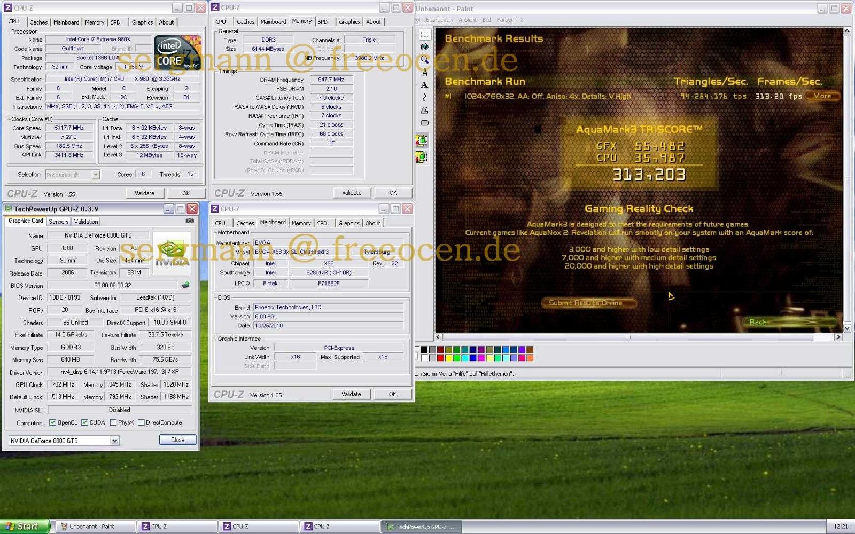Click the BIOS save icon in GPU-Z

click(x=186, y=285)
